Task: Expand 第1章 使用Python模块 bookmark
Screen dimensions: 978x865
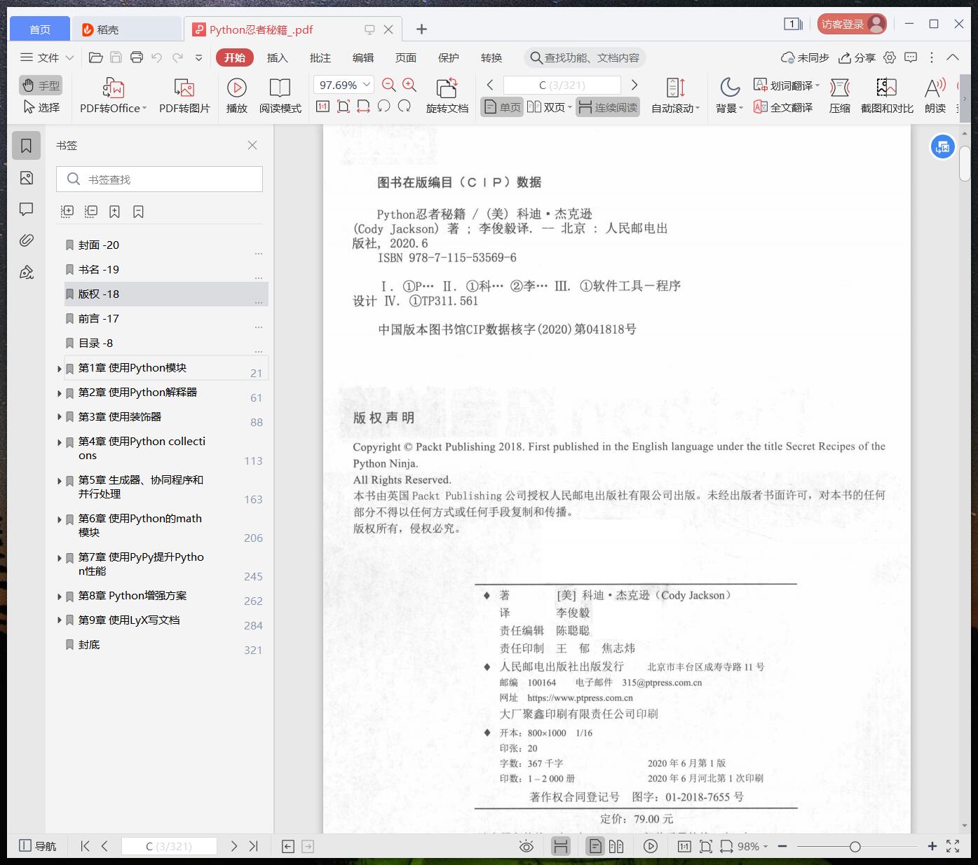Action: coord(60,369)
